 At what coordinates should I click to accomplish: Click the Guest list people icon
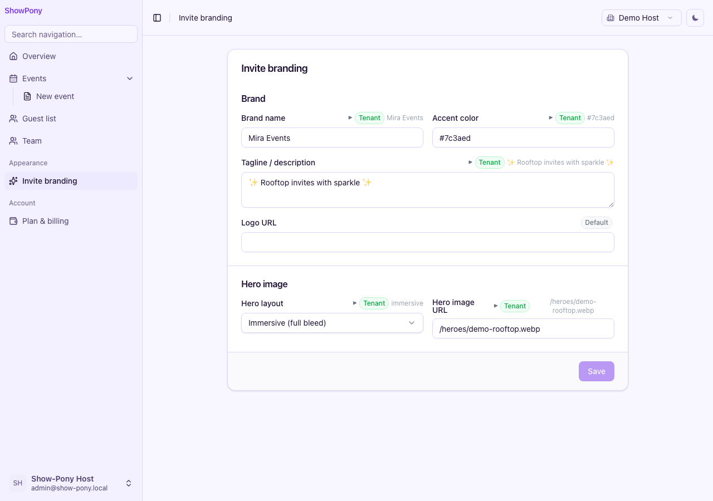click(13, 119)
